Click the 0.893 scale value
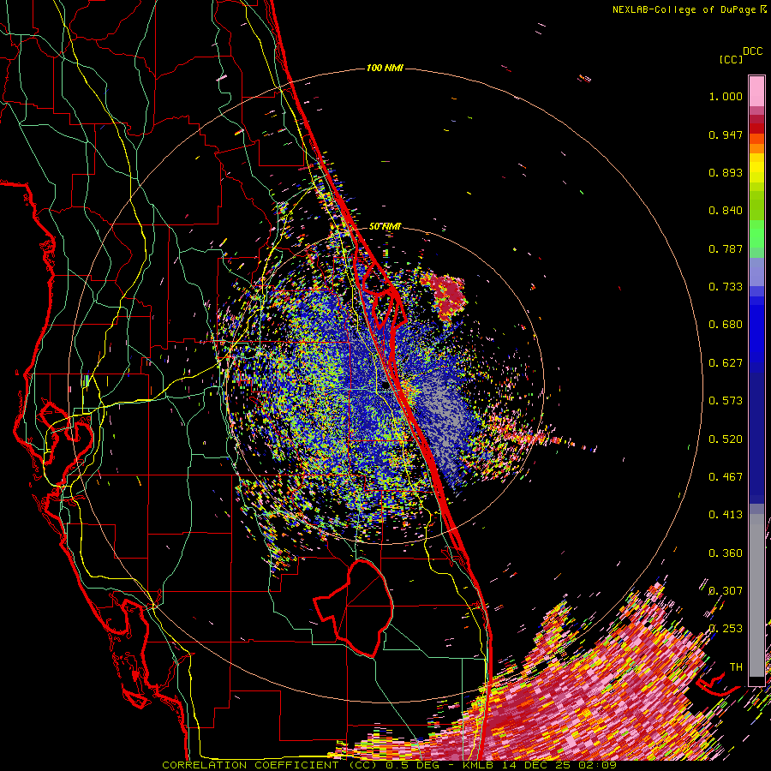This screenshot has height=771, width=771. (726, 172)
